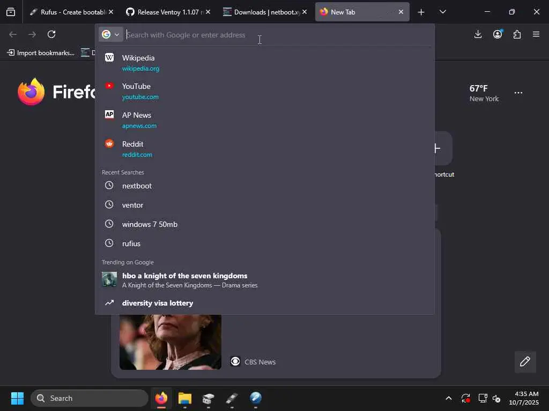Switch to the Downloads netboot.xyz tab
The height and width of the screenshot is (411, 549).
264,12
